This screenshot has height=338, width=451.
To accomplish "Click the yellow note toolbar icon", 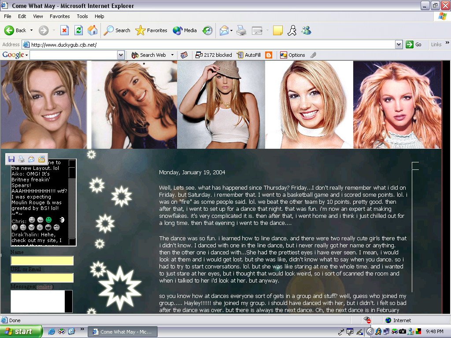I will pos(277,30).
